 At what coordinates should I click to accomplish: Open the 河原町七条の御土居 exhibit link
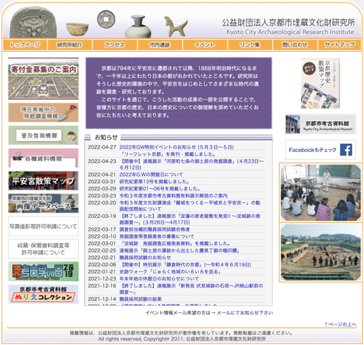pyautogui.click(x=191, y=164)
